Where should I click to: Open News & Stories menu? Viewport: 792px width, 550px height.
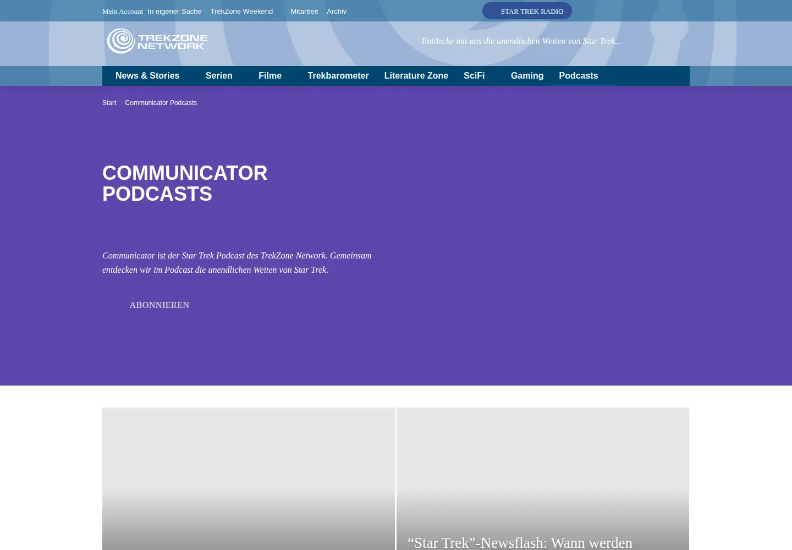[x=147, y=76]
